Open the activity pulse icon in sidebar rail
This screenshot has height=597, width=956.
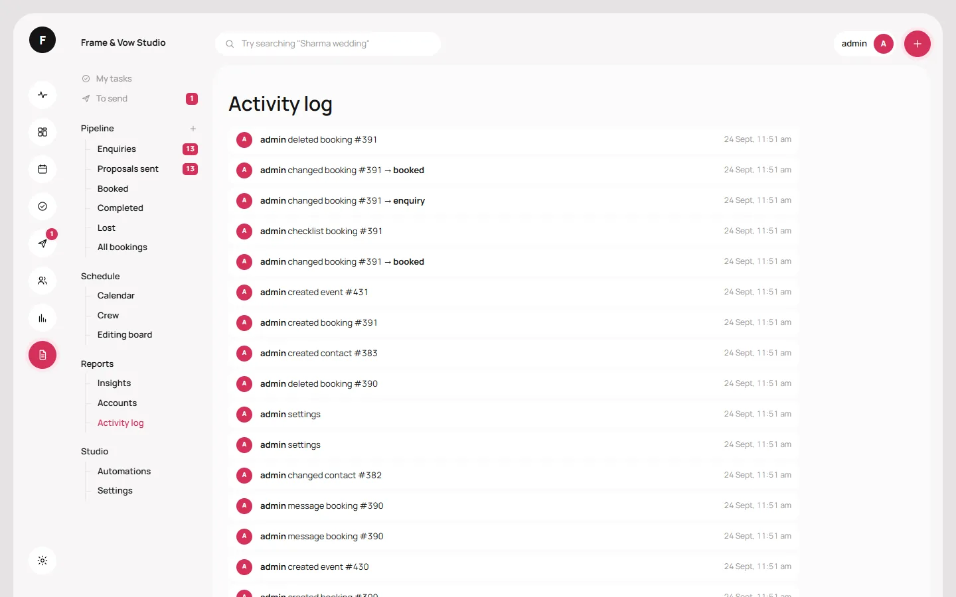tap(42, 95)
